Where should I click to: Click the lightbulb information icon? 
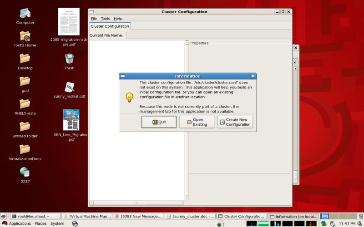click(129, 97)
